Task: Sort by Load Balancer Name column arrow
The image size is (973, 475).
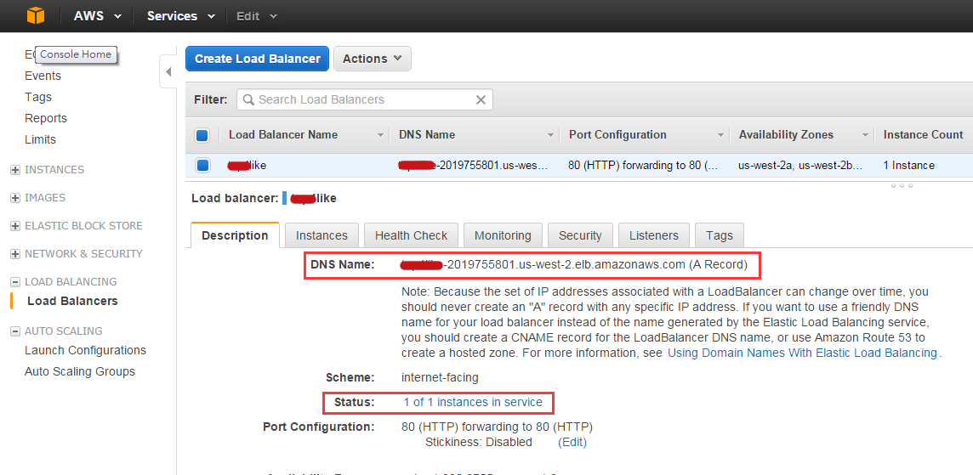Action: [380, 135]
